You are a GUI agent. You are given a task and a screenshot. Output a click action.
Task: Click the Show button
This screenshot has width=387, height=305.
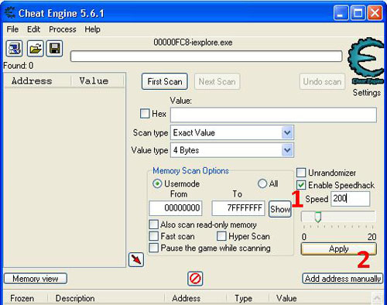(x=280, y=209)
